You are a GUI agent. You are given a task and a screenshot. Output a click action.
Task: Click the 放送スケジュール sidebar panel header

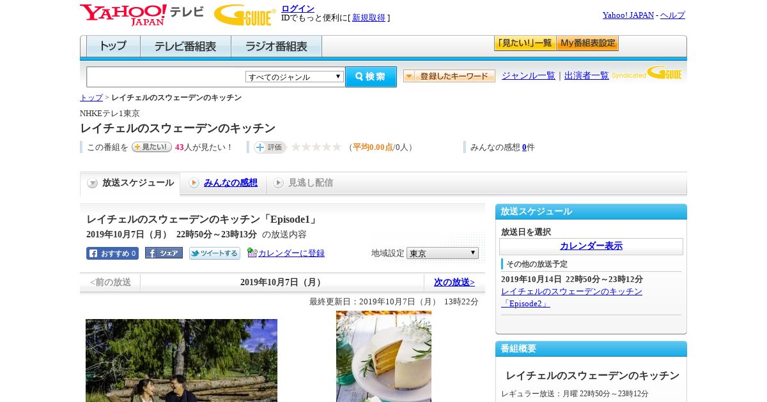(x=591, y=212)
